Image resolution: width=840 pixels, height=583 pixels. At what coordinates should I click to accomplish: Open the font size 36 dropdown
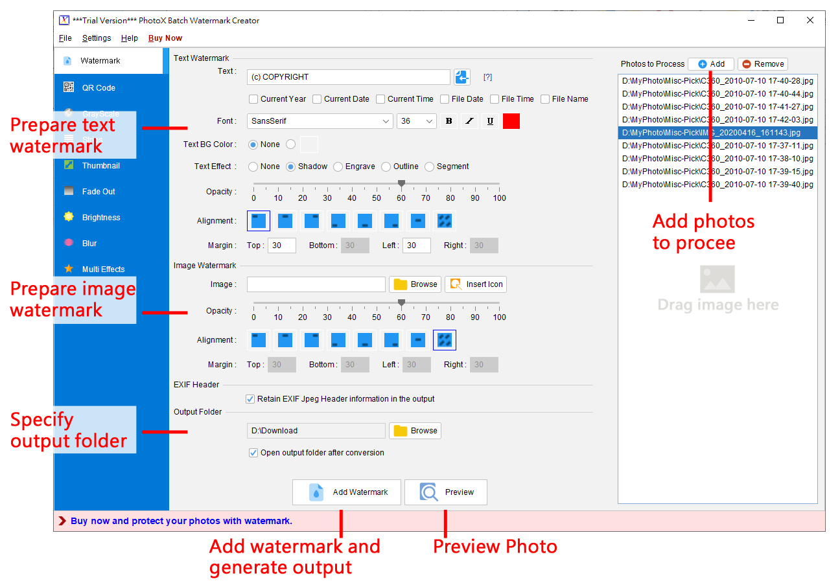[x=416, y=121]
